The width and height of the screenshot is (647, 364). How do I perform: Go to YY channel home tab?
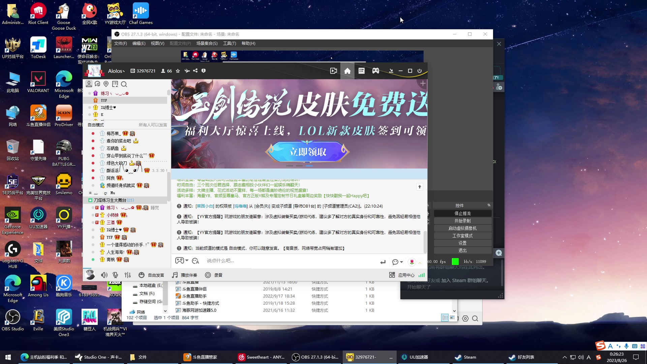pyautogui.click(x=347, y=71)
